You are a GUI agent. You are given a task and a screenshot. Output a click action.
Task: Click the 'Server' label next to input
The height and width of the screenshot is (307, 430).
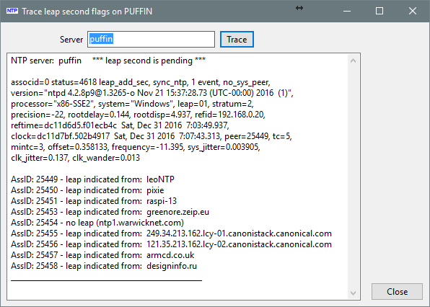tap(71, 40)
